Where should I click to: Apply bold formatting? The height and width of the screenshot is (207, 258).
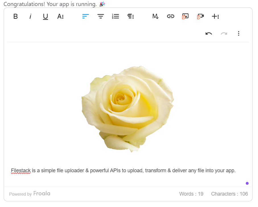[15, 16]
